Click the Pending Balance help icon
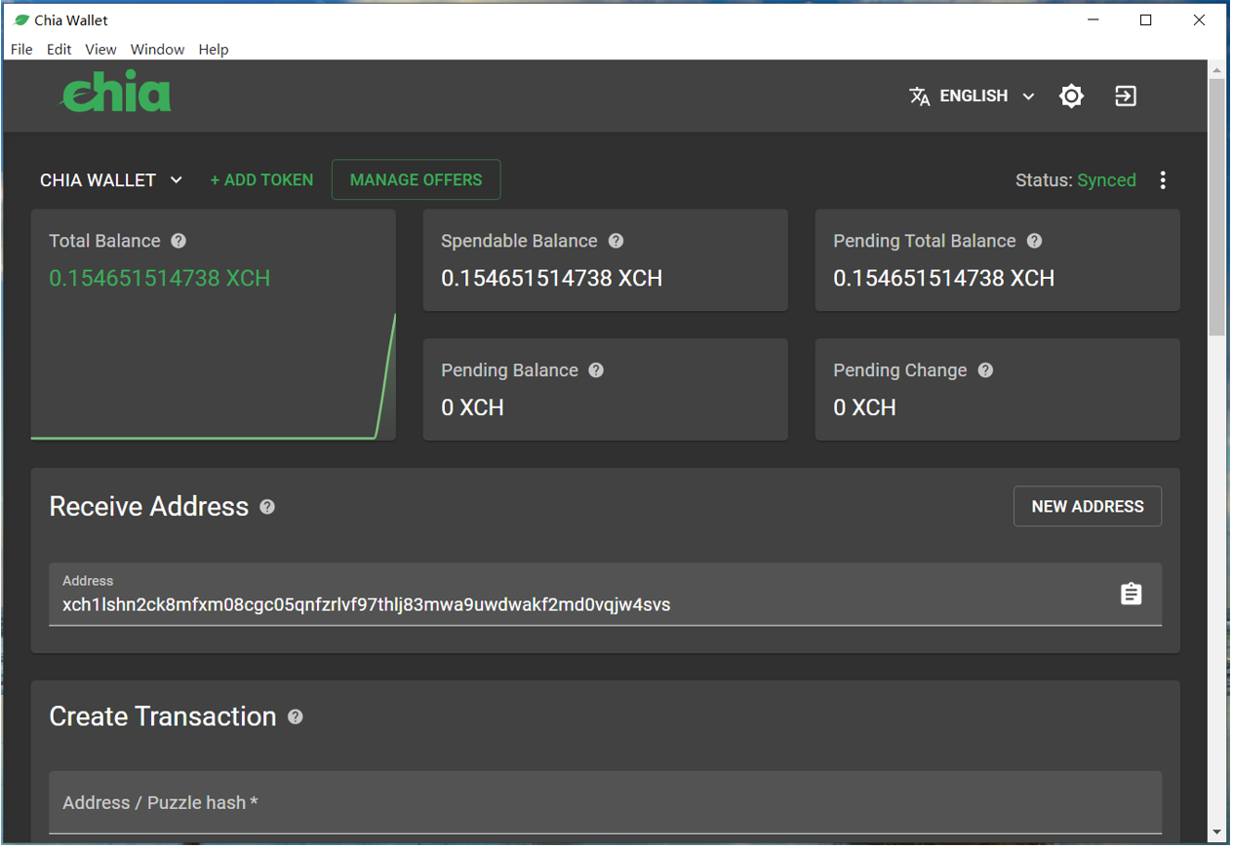The height and width of the screenshot is (849, 1233). (x=596, y=370)
